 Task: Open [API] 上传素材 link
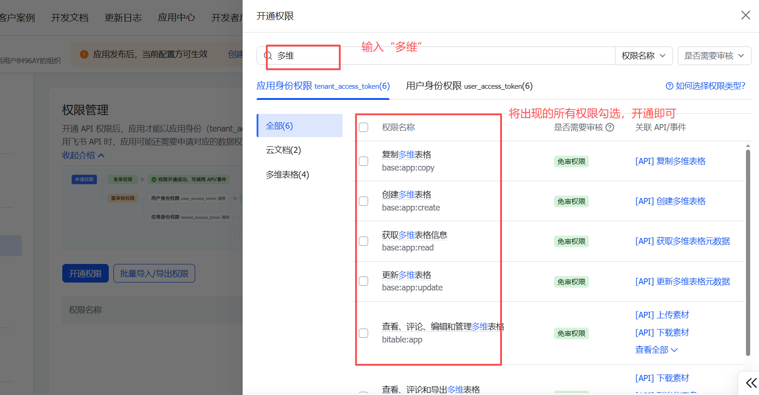click(x=662, y=315)
